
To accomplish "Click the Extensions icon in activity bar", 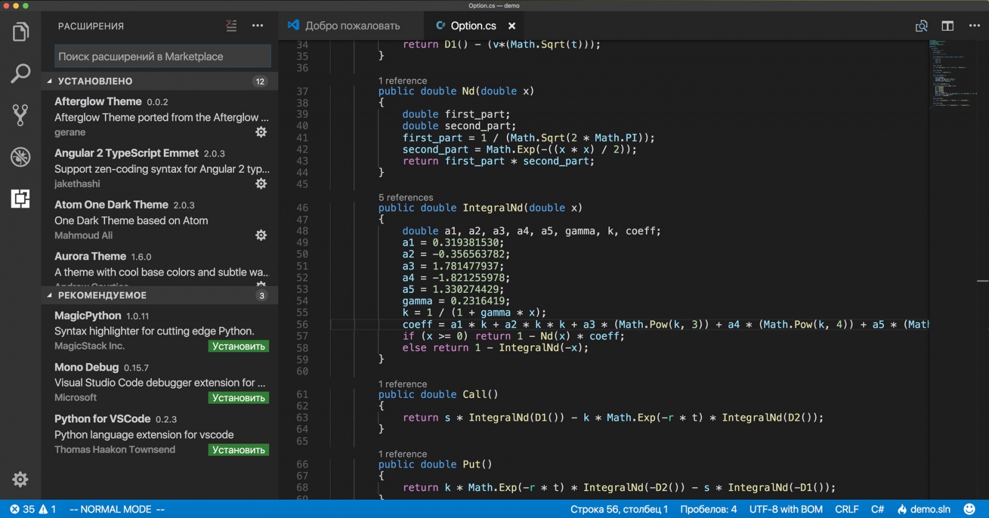I will pos(20,199).
